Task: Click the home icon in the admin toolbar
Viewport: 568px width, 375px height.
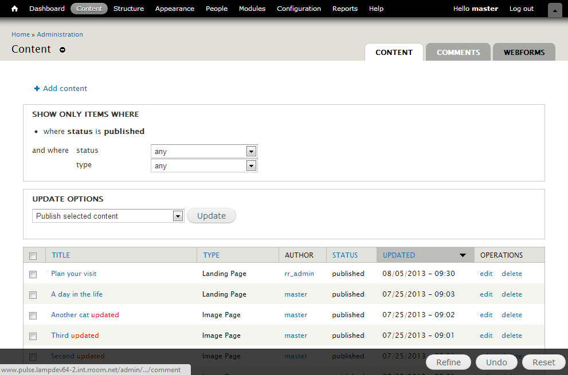Action: (14, 9)
